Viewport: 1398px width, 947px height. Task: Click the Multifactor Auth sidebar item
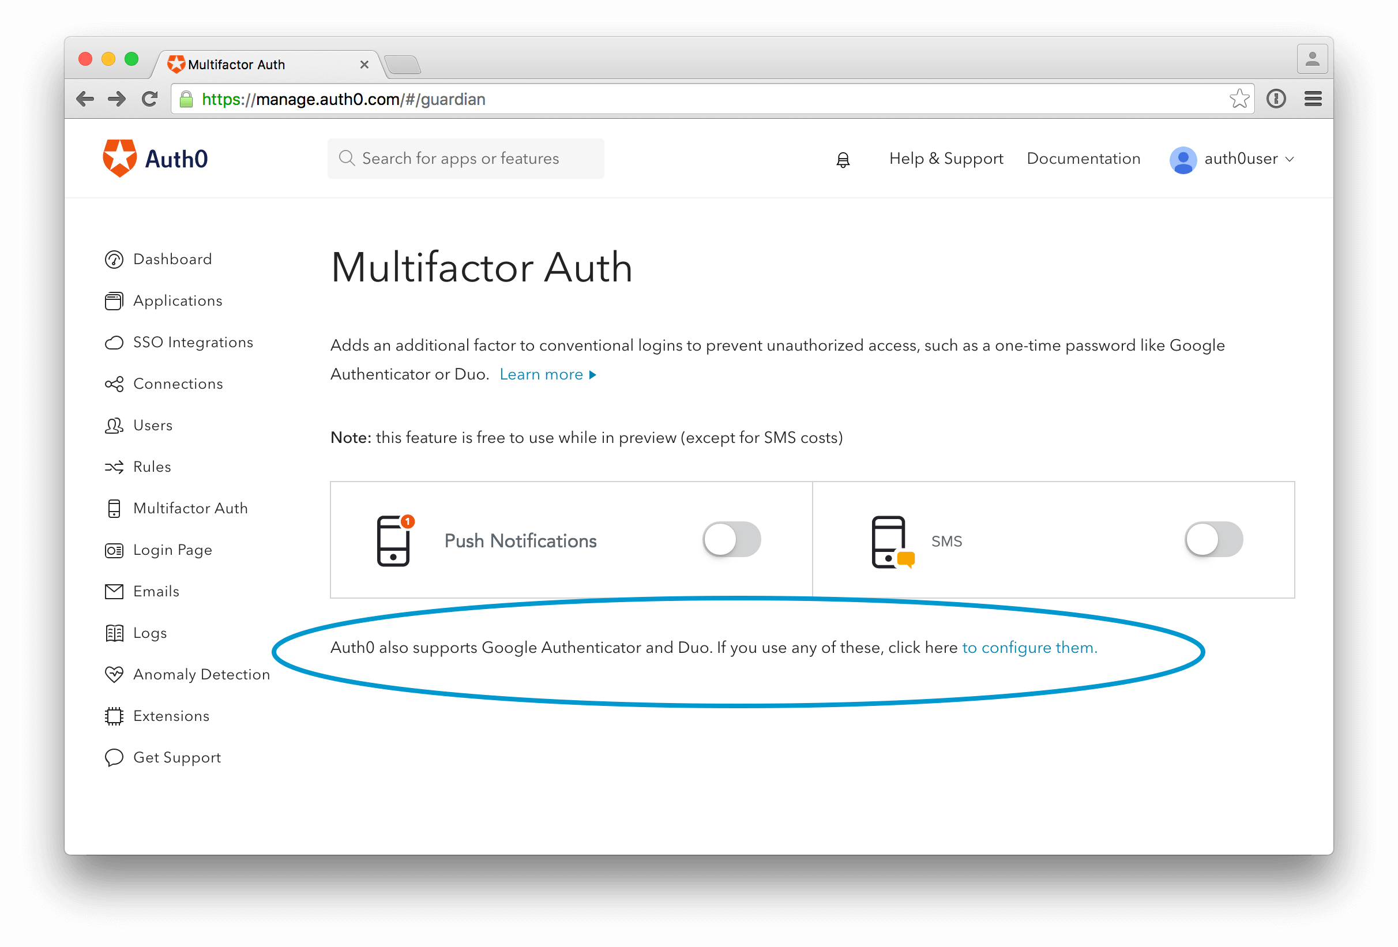[188, 508]
